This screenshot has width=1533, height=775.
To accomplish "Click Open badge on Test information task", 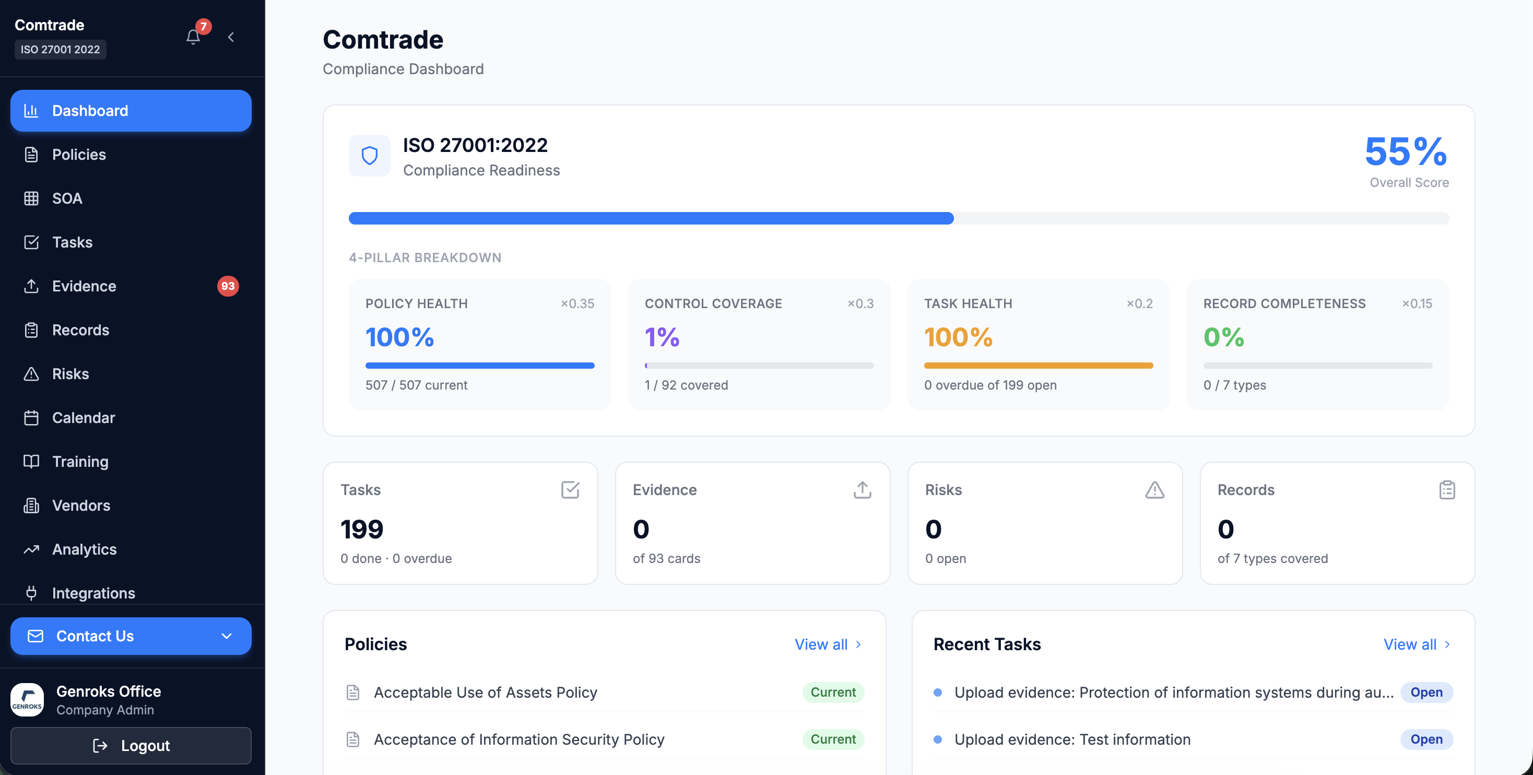I will (x=1426, y=739).
